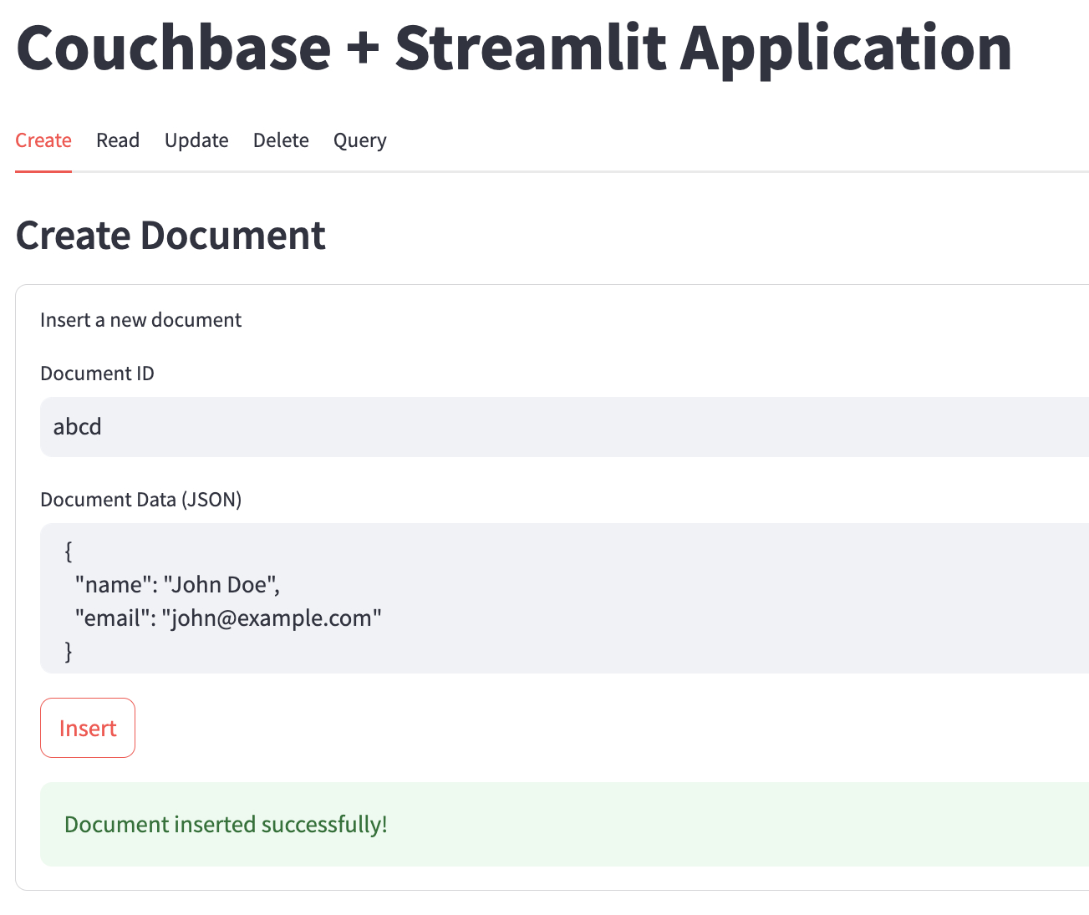Click the 'Document Data (JSON)' label
The image size is (1089, 915).
pyautogui.click(x=140, y=500)
